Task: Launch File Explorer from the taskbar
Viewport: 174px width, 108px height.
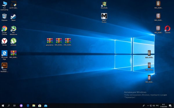Action: point(34,106)
